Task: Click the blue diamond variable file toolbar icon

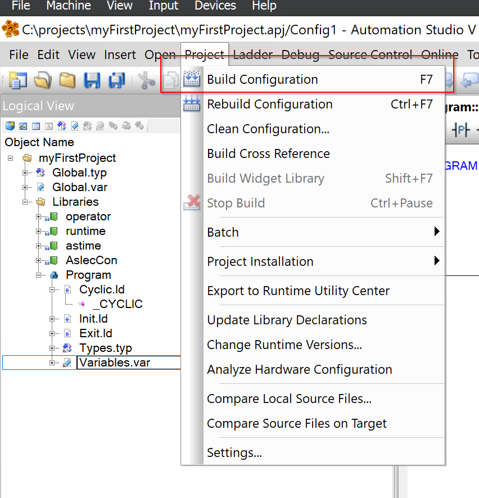Action: tap(75, 126)
